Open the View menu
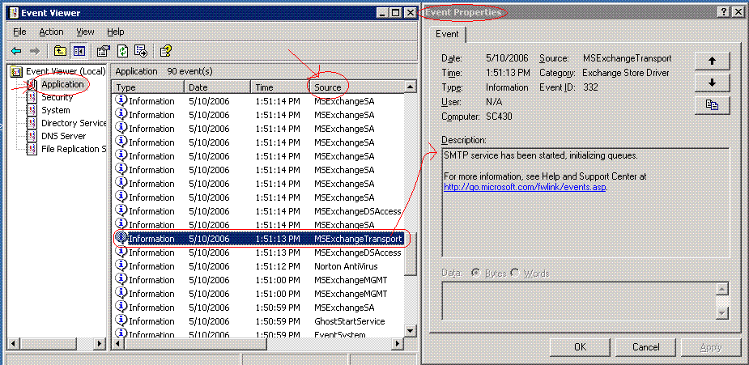 (x=86, y=32)
